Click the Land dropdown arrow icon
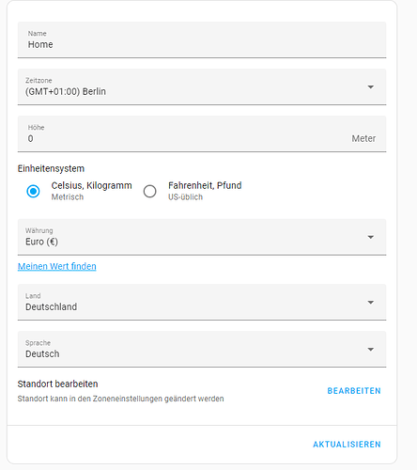 point(371,303)
